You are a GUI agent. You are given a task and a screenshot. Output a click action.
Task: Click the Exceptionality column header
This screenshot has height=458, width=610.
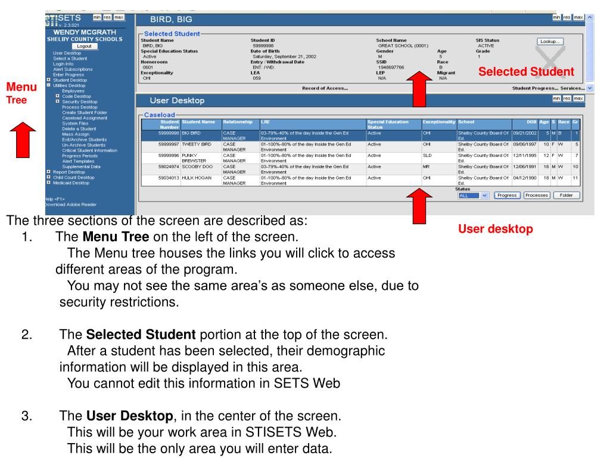pyautogui.click(x=439, y=124)
